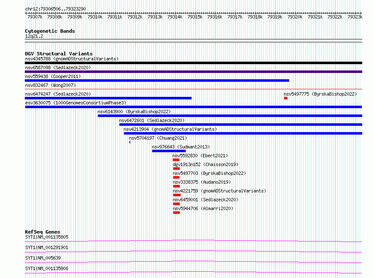The height and width of the screenshot is (278, 374).
Task: Click the red nsv5497775 variant marker
Action: tap(286, 98)
